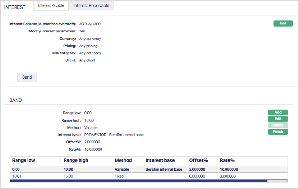
Task: Click the Rate% column header
Action: point(227,161)
